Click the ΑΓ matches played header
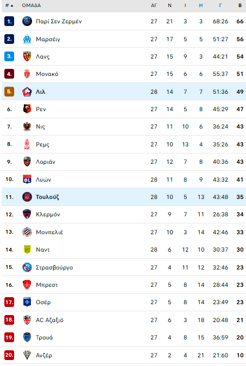Image resolution: width=246 pixels, height=366 pixels. (154, 5)
